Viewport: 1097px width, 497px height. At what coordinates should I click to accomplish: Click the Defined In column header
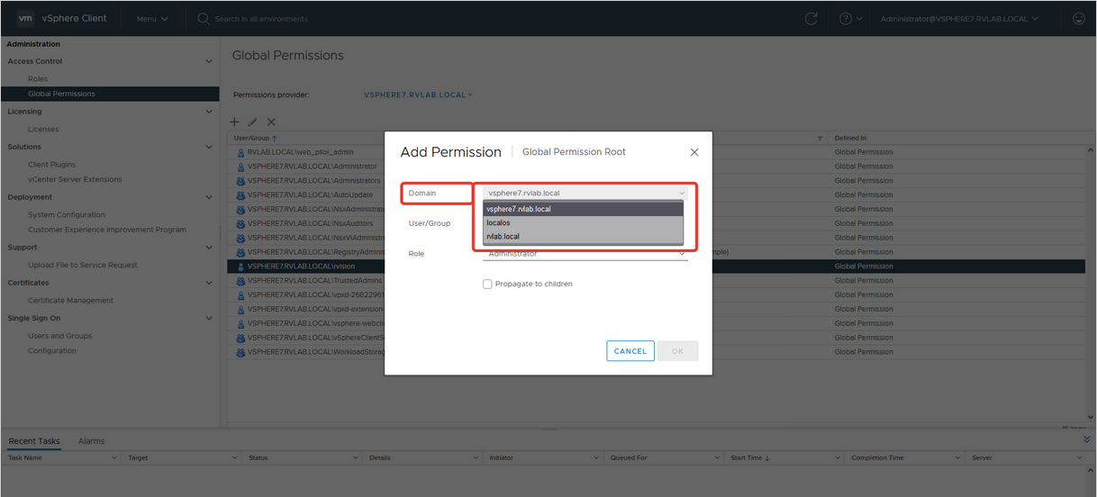(851, 139)
